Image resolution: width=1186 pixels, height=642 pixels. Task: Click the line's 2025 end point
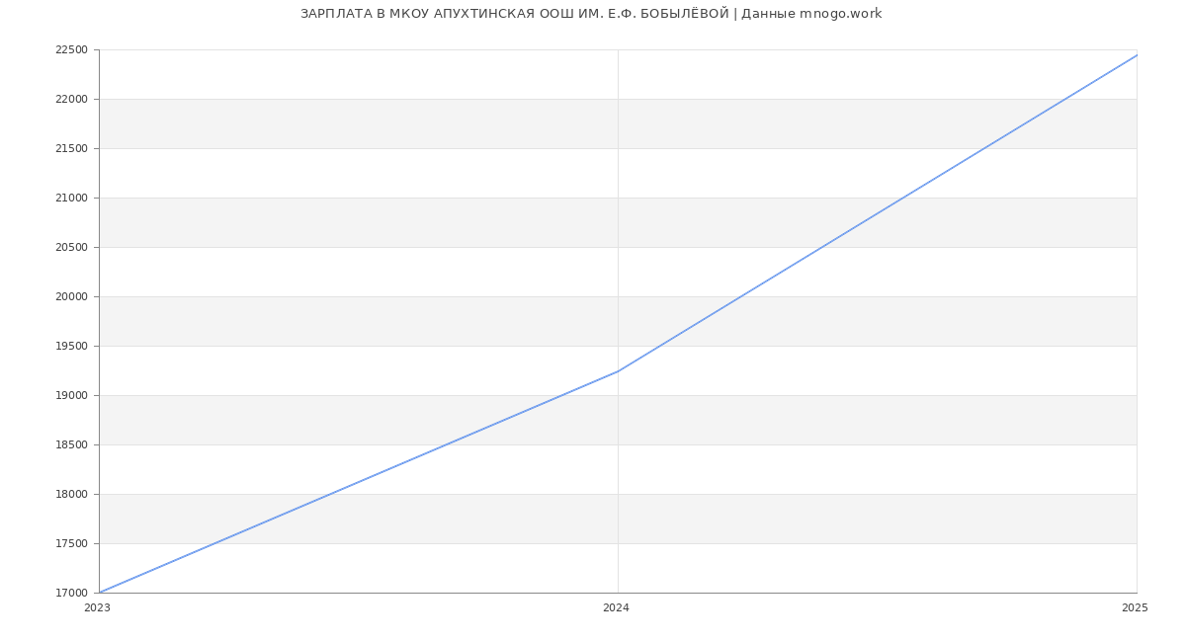(x=1137, y=55)
